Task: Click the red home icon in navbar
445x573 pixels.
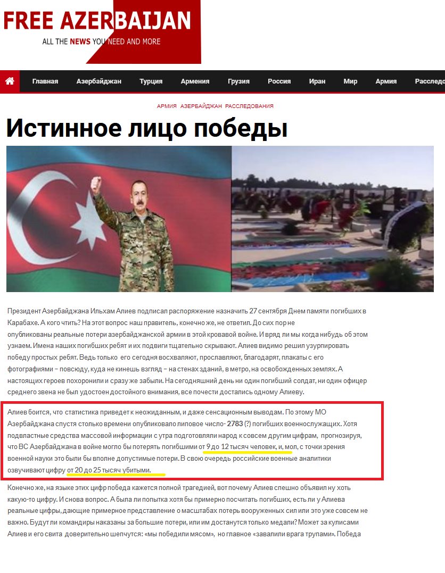Action: 10,81
